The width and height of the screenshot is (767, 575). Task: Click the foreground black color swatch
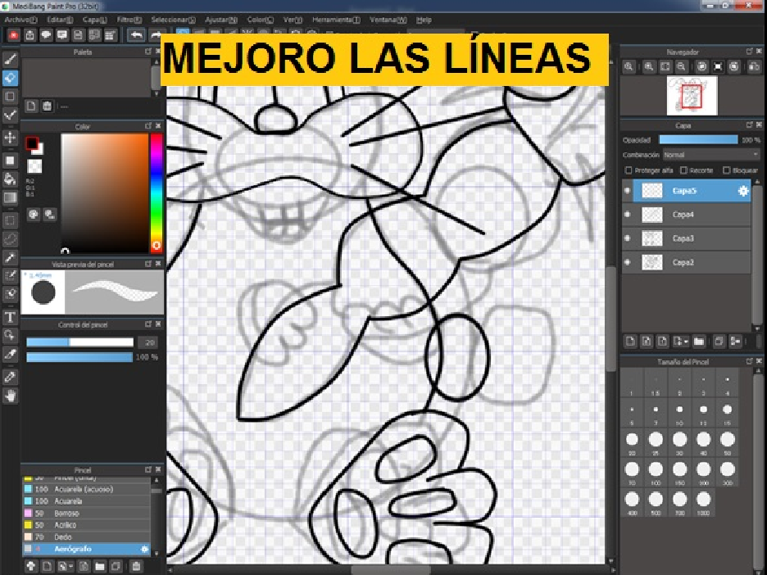32,143
